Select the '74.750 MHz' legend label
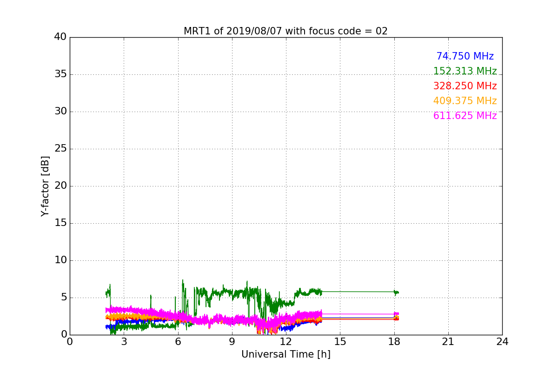The width and height of the screenshot is (558, 372). [465, 56]
